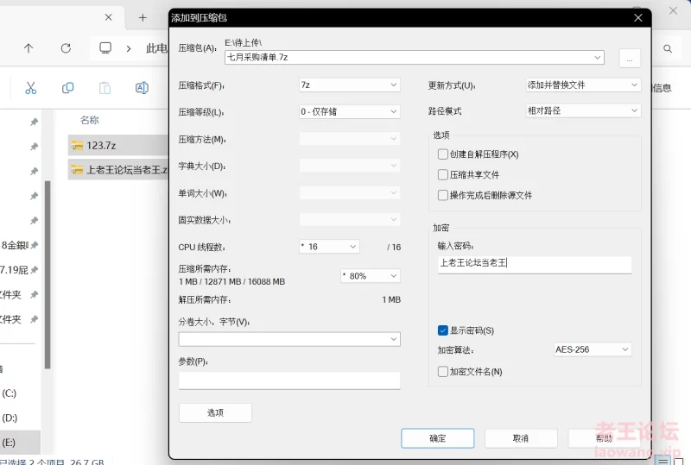Image resolution: width=691 pixels, height=465 pixels.
Task: Close the 添加到压缩包 dialog
Action: pyautogui.click(x=637, y=17)
